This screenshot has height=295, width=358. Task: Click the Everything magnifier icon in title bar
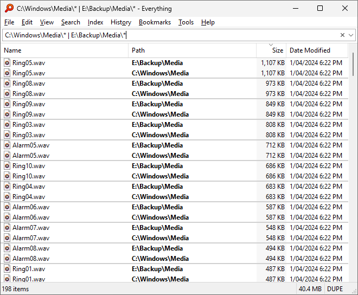pos(9,9)
